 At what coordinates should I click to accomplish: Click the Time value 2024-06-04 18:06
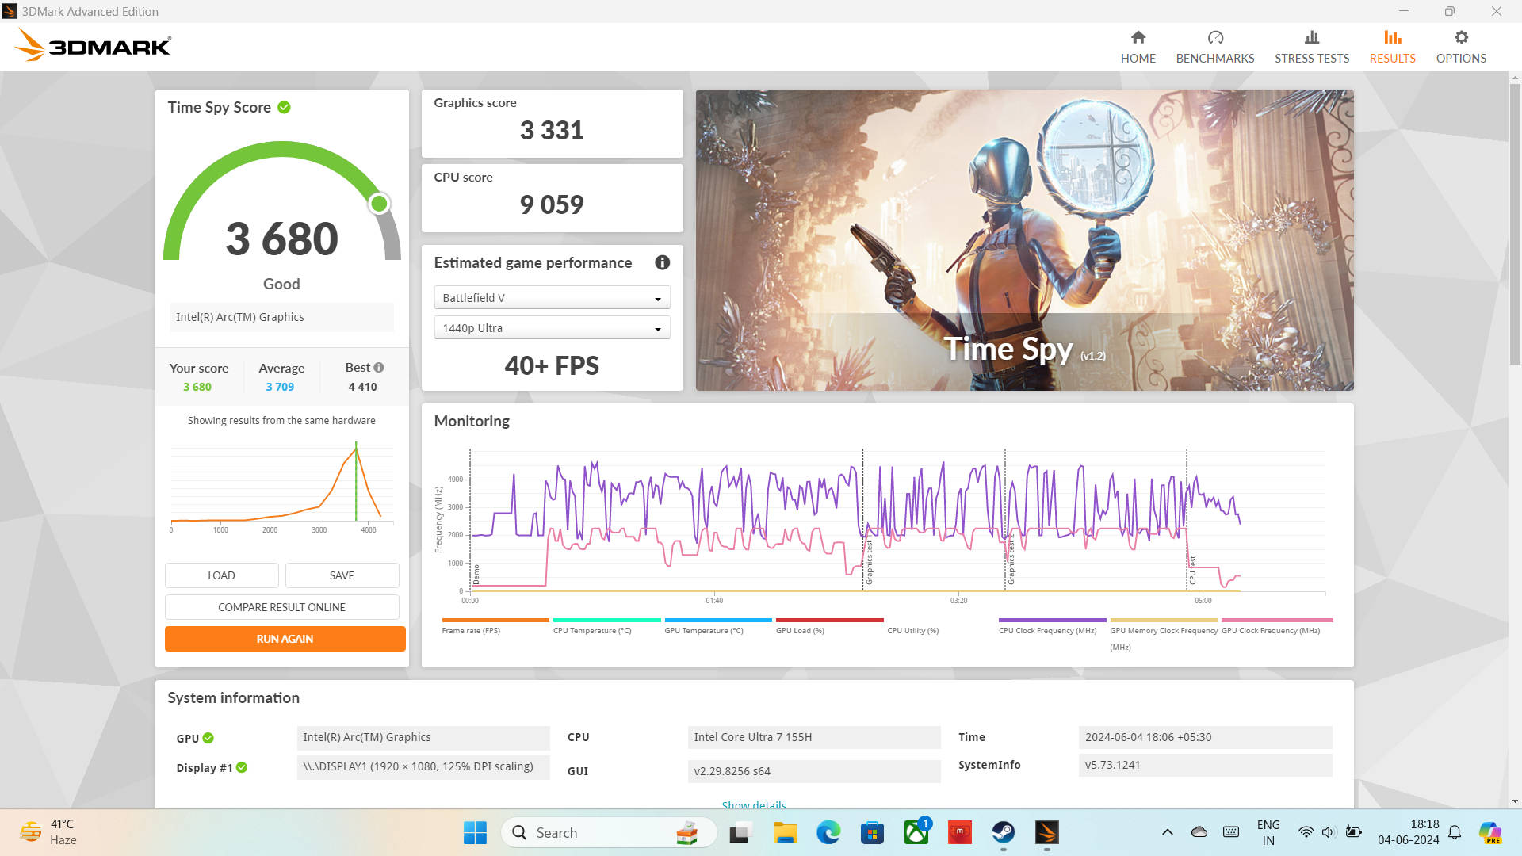(1205, 737)
